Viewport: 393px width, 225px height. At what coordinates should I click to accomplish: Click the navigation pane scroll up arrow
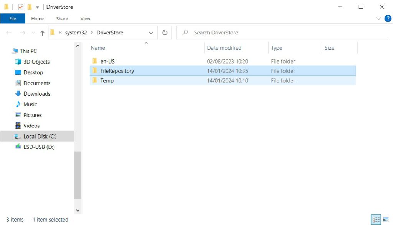(78, 46)
